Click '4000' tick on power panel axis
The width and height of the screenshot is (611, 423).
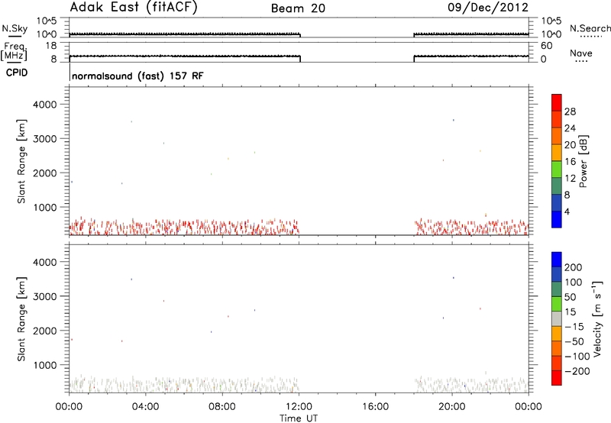tap(45, 105)
